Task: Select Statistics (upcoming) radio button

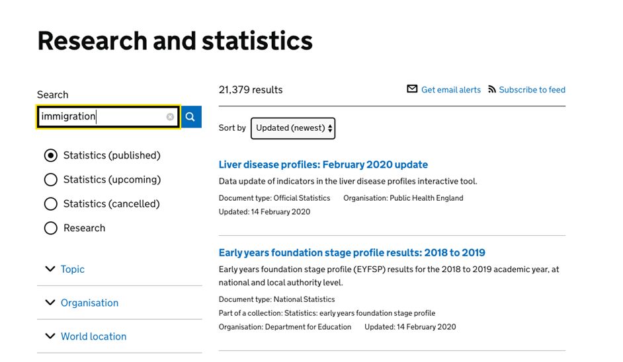Action: [x=51, y=180]
